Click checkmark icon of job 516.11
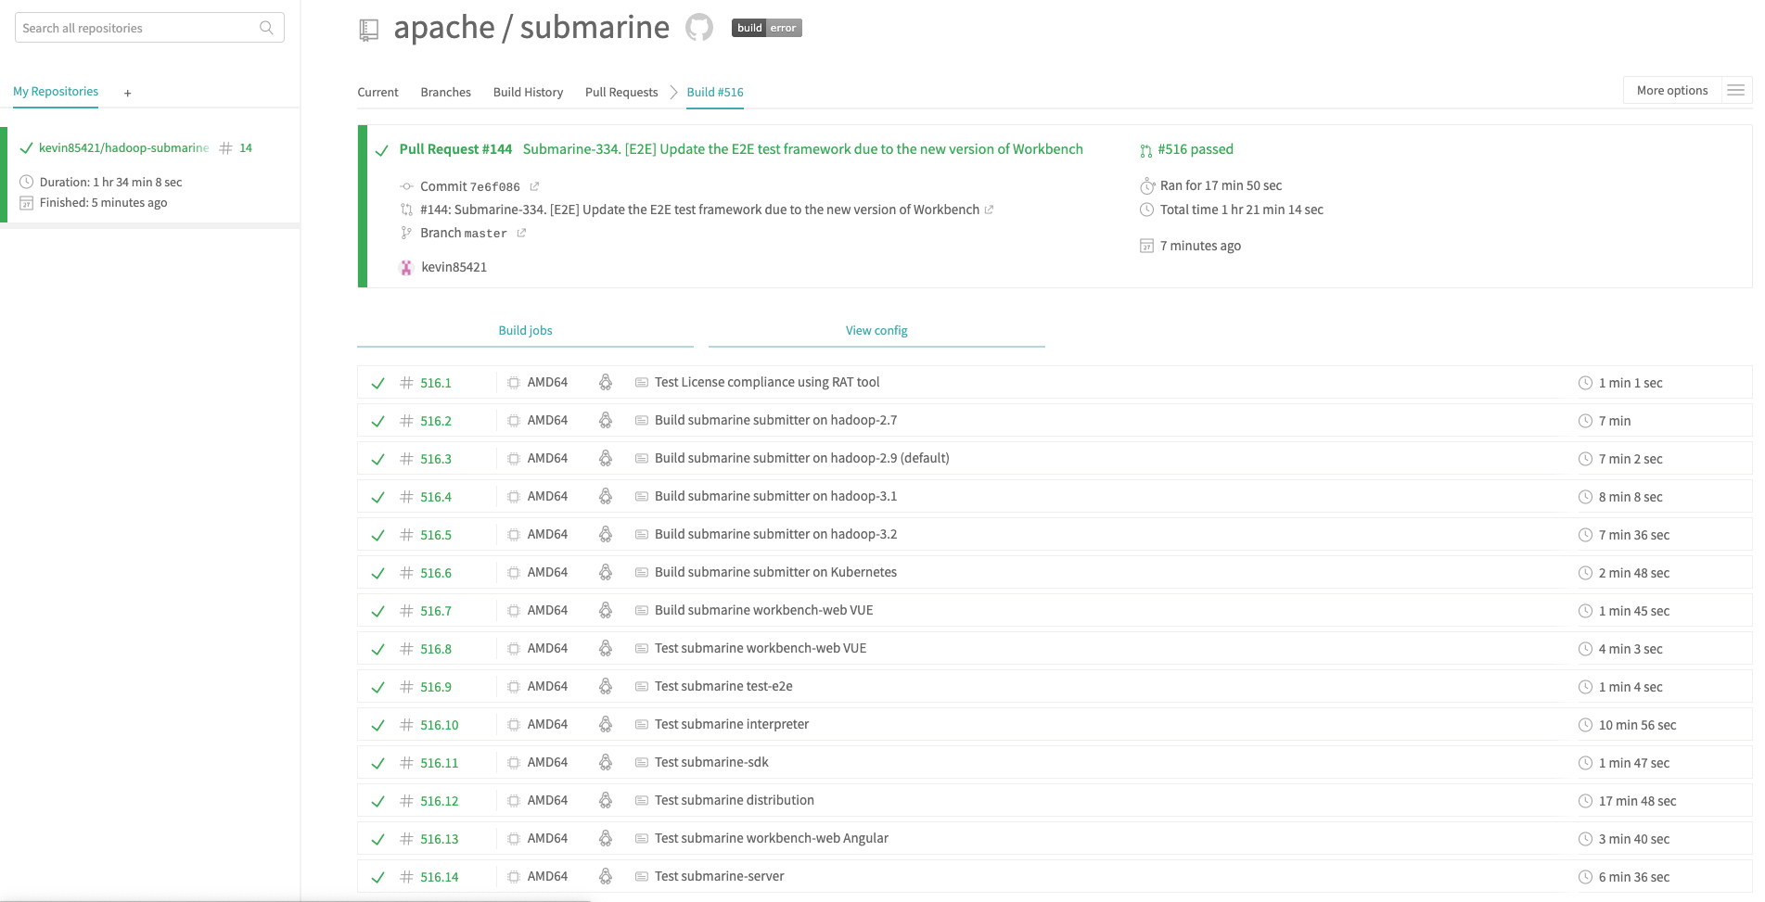Screen dimensions: 1765x902 (377, 763)
